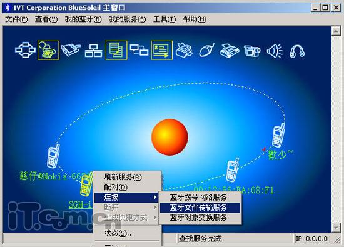Click the 歡少~ device name label

click(280, 155)
